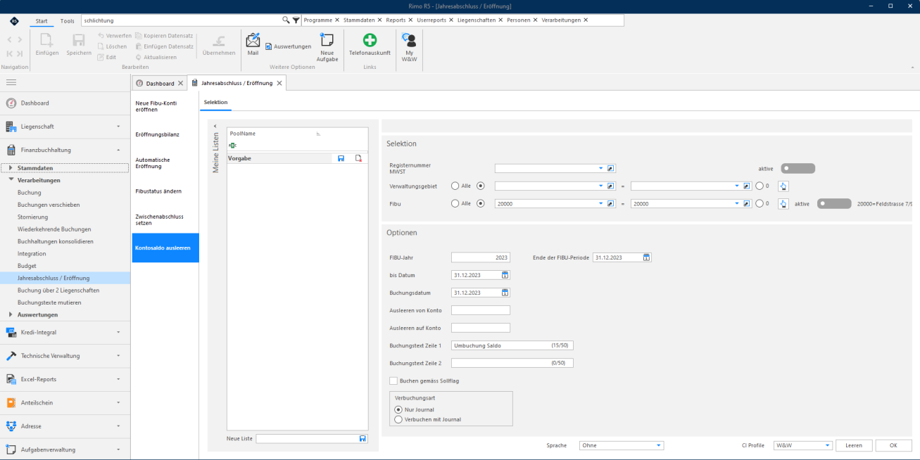
Task: Click the OK button
Action: point(893,445)
